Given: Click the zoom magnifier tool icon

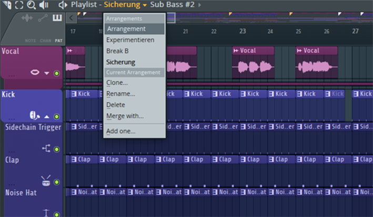Looking at the screenshot, I should [31, 5].
